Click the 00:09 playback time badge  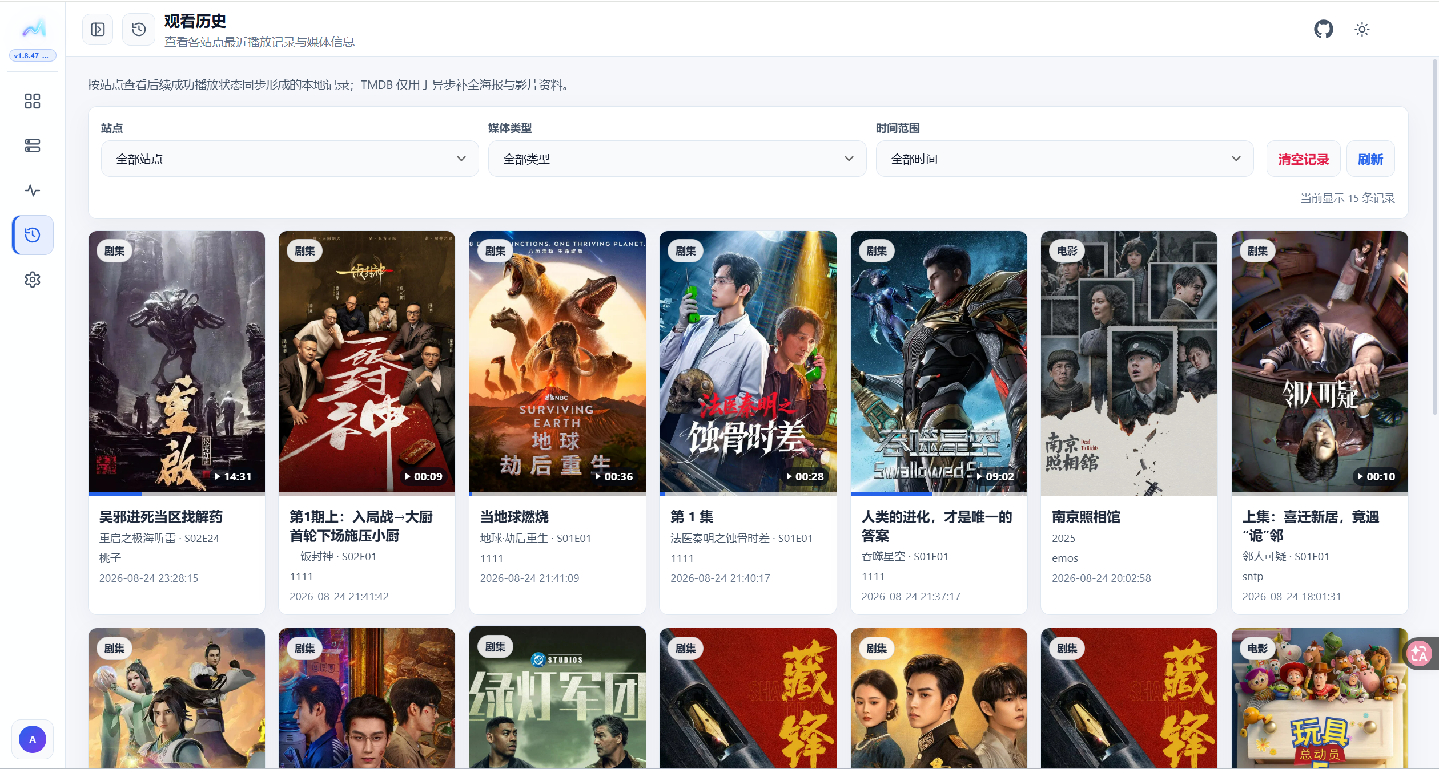point(424,476)
